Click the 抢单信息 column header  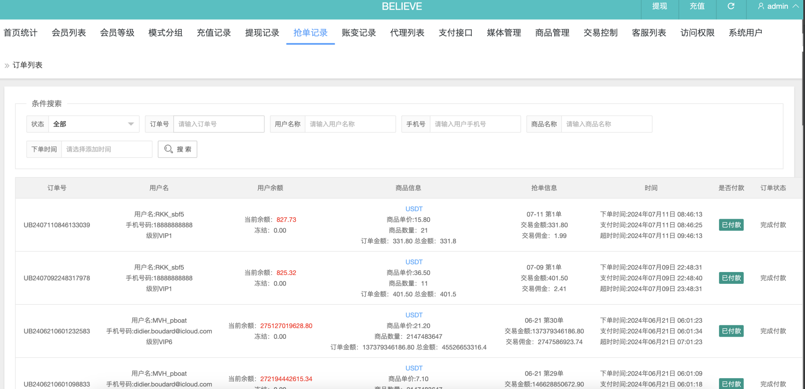(544, 188)
